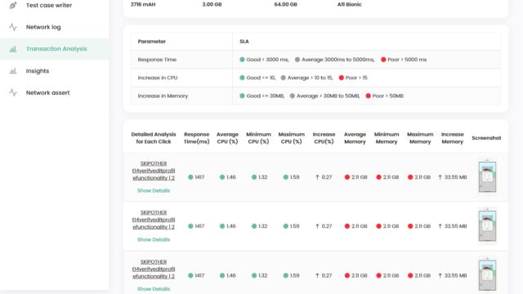Click the Insights bar chart icon

coord(13,71)
